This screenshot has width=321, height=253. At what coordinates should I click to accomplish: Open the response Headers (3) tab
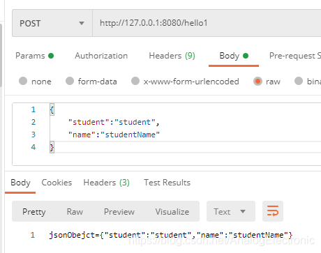coord(106,183)
